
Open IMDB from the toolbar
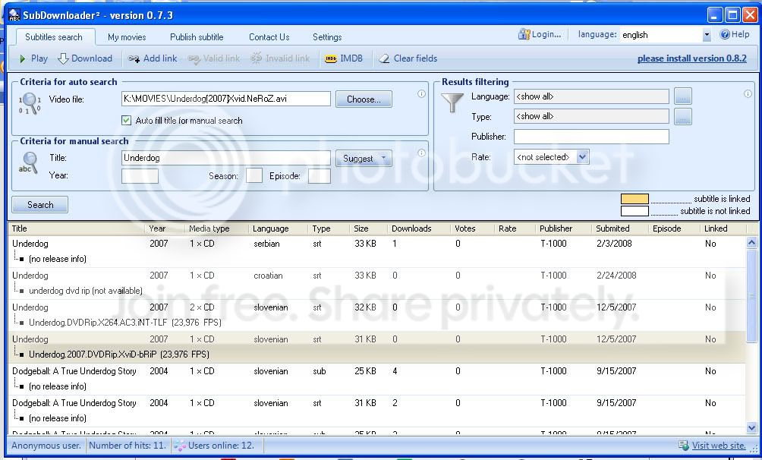pos(344,58)
